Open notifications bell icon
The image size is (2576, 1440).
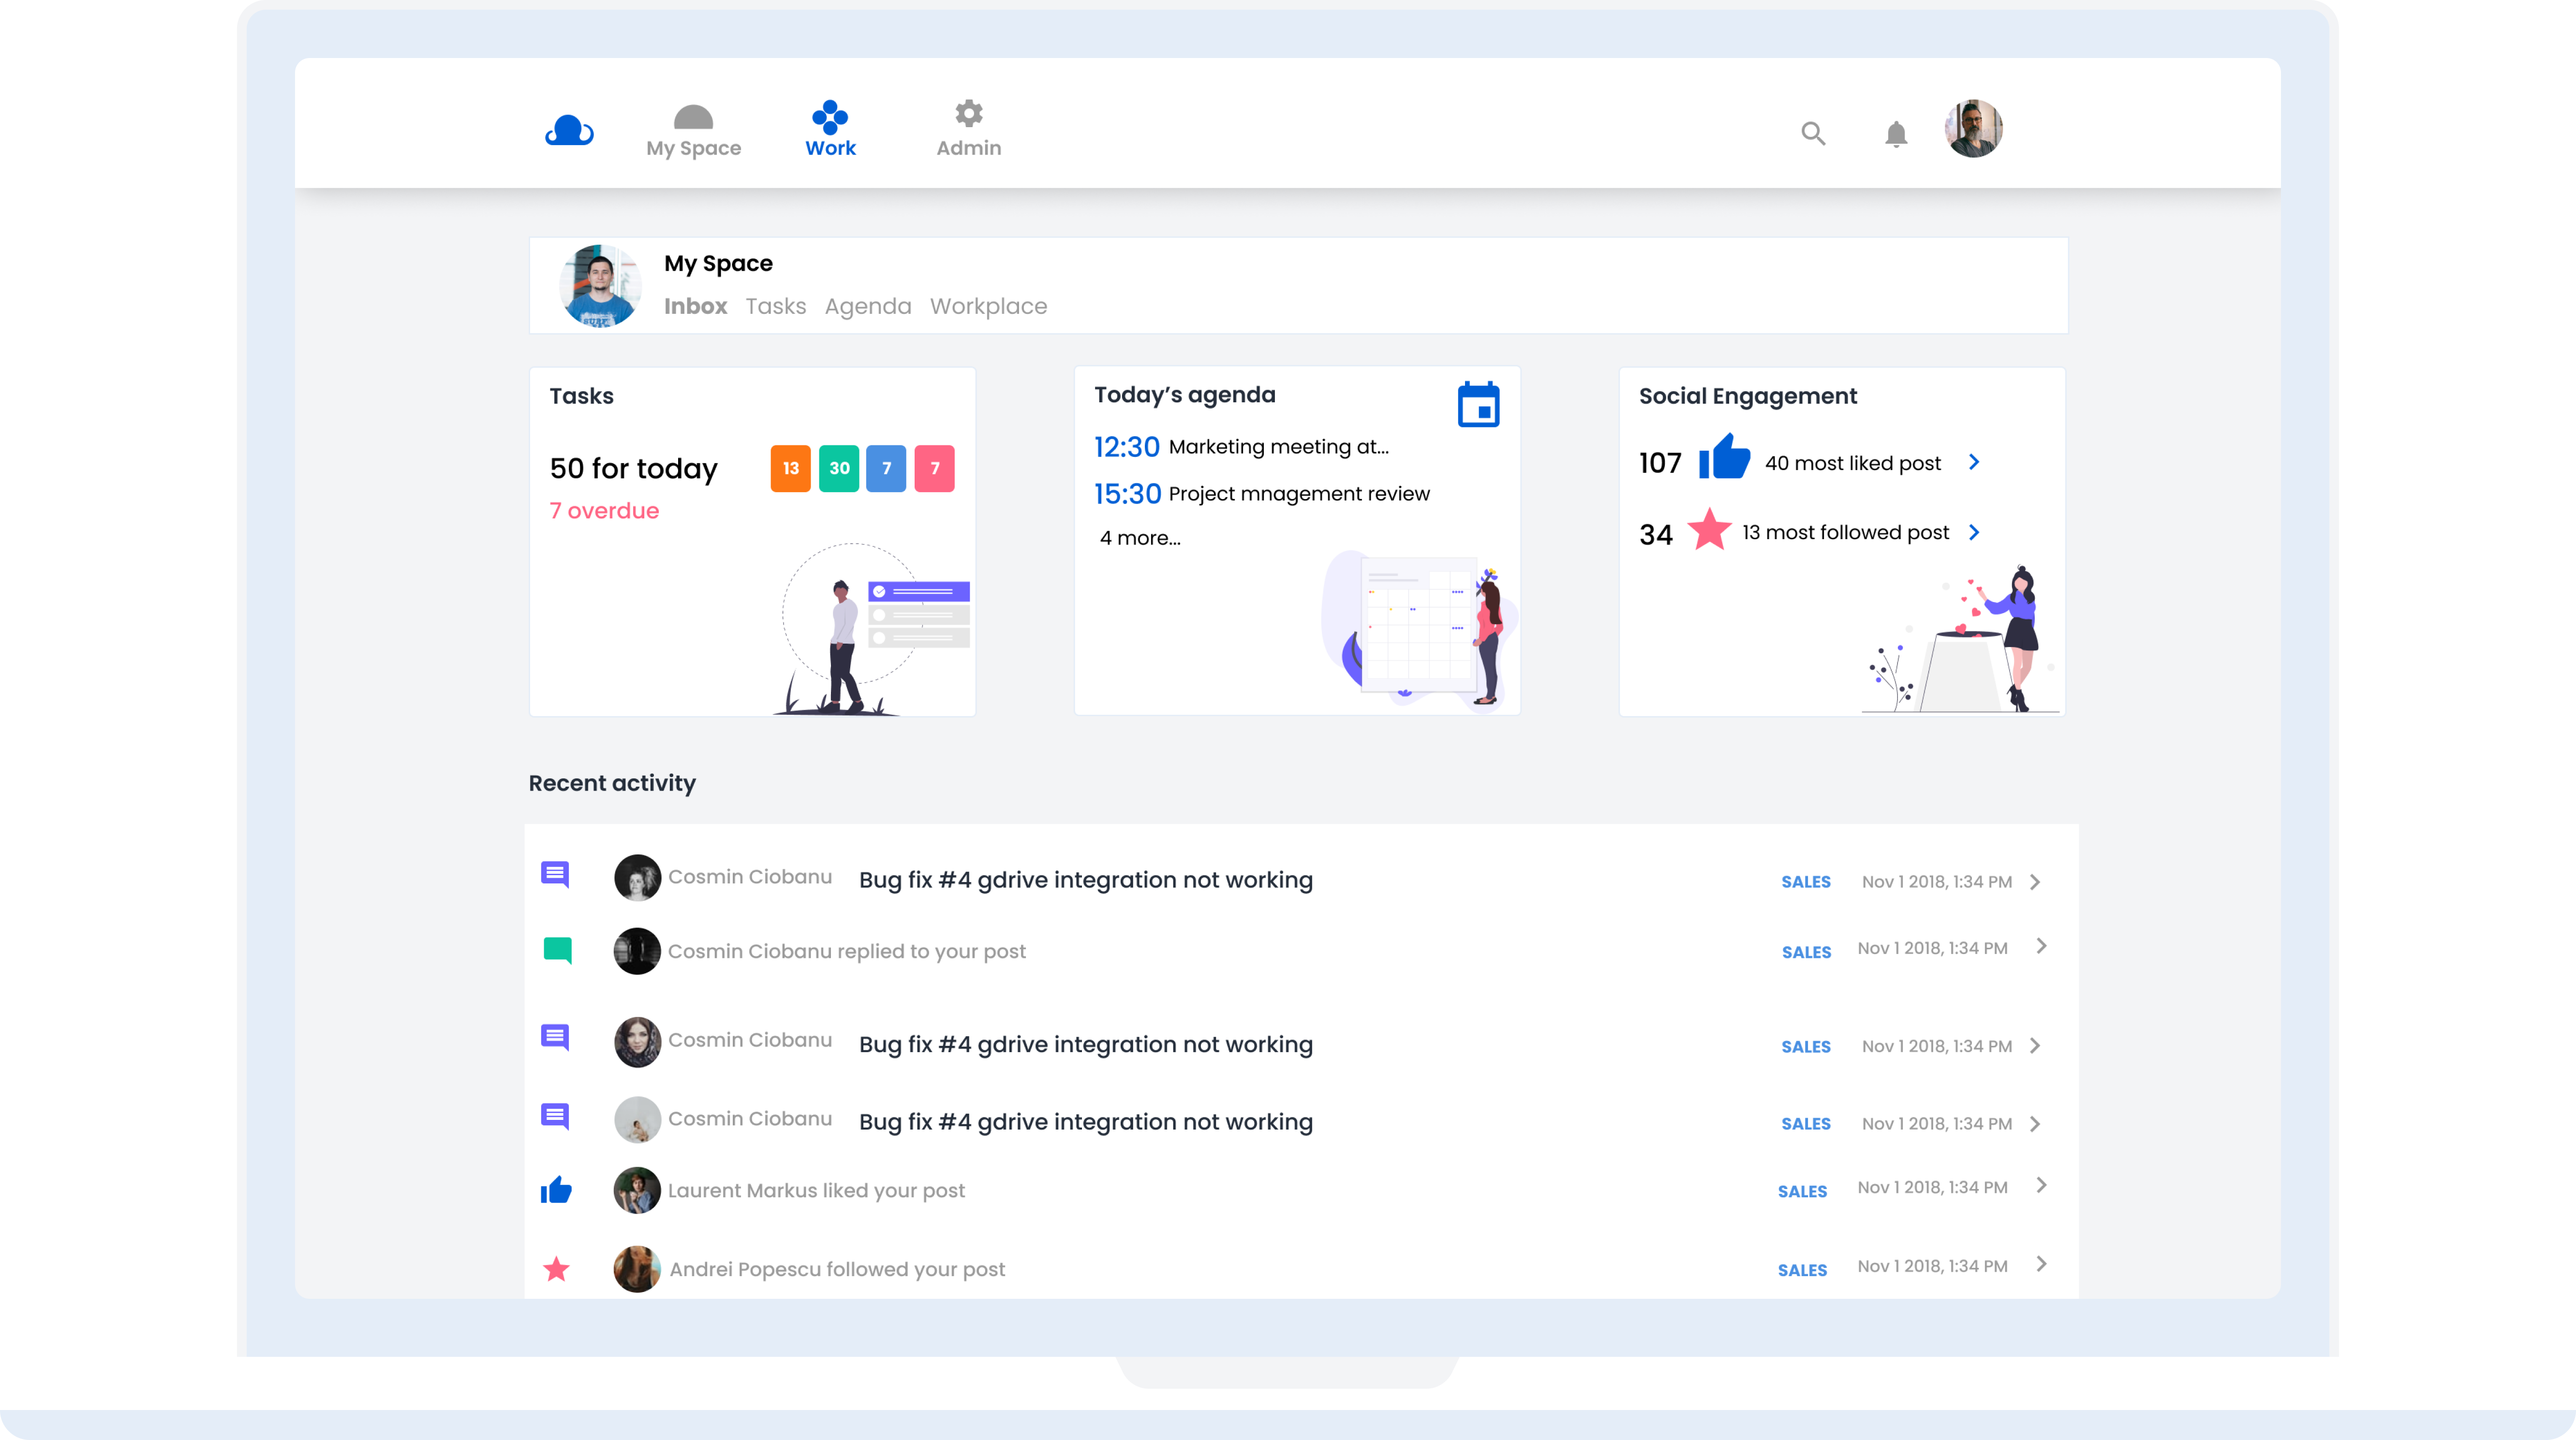(x=1895, y=133)
